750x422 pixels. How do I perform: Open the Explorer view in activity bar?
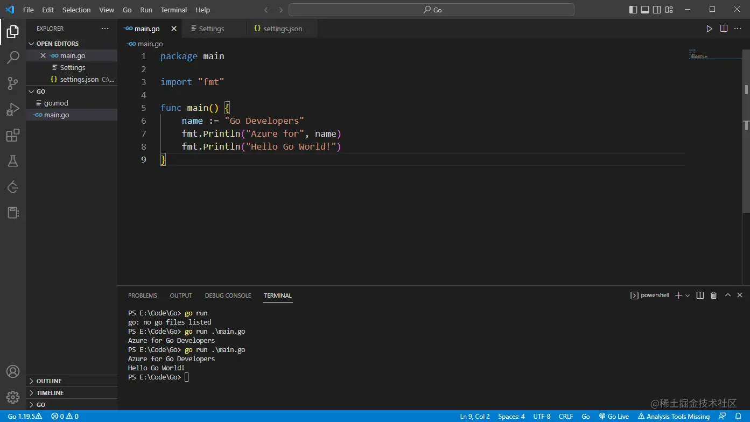click(x=13, y=31)
